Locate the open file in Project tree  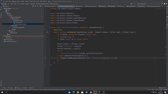(x=33, y=6)
